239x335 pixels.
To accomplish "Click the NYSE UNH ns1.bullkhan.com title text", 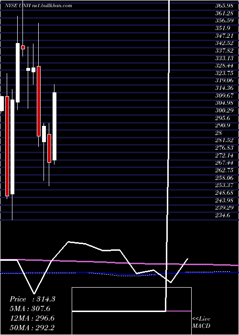I will point(38,6).
